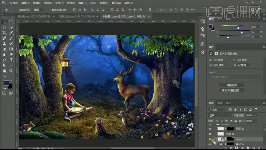Add a layer style with fx button

click(231, 148)
